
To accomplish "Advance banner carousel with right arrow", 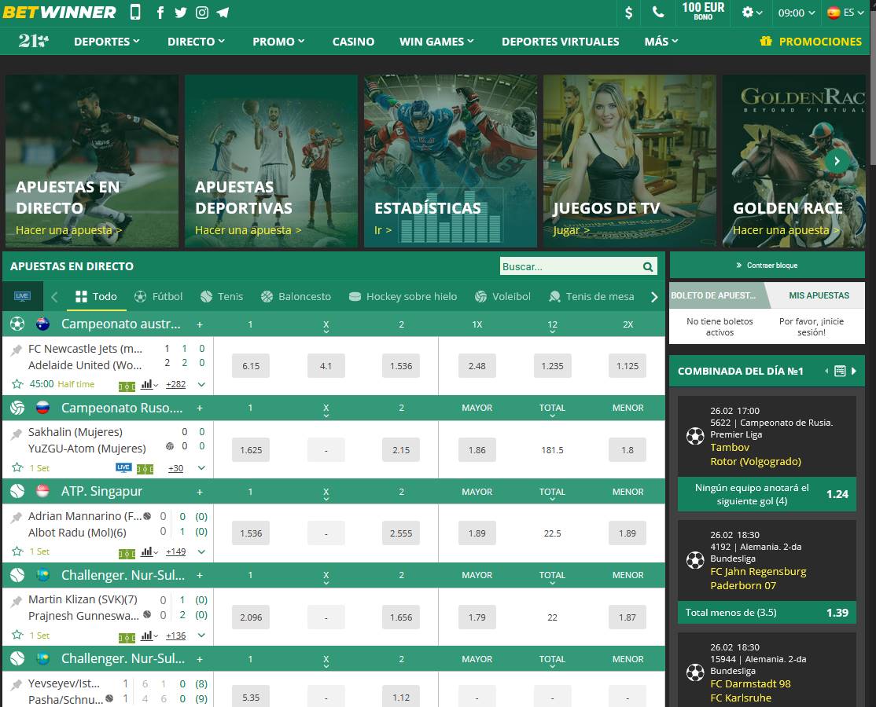I will pos(837,161).
